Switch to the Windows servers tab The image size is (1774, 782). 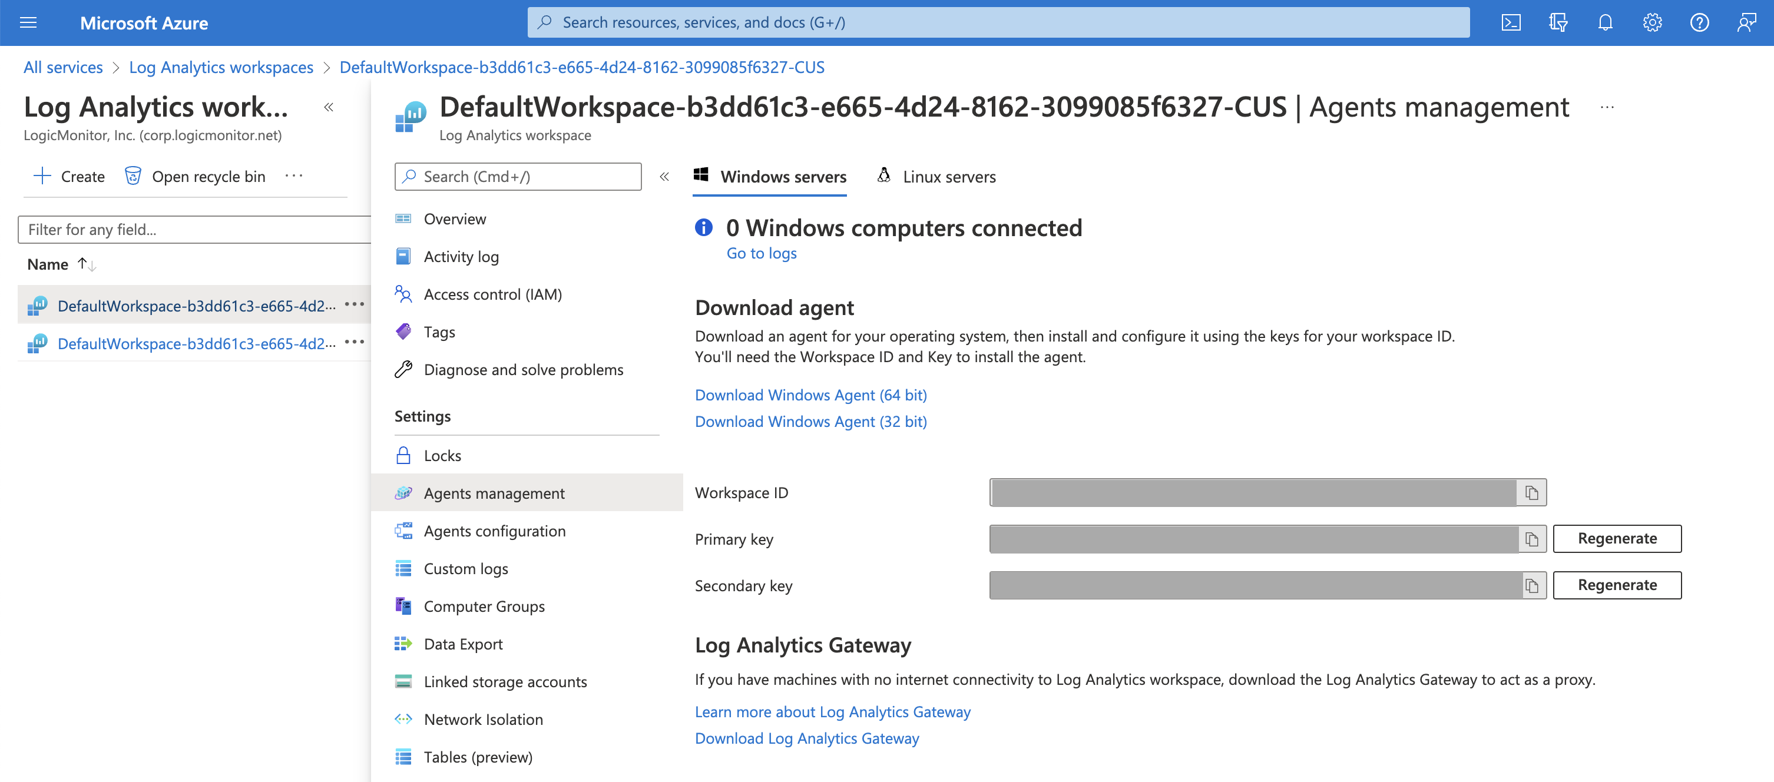click(x=770, y=177)
